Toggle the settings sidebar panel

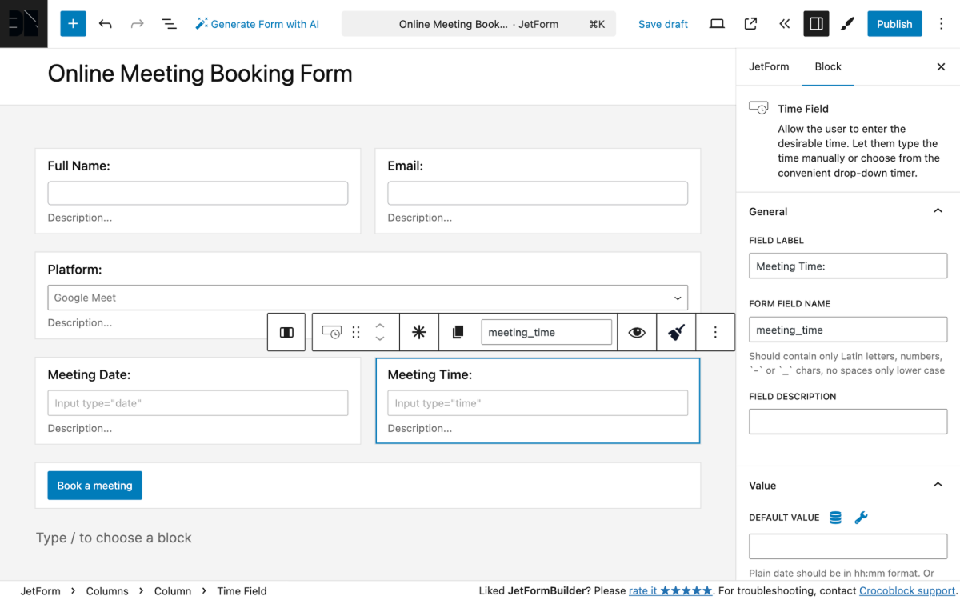pyautogui.click(x=816, y=24)
